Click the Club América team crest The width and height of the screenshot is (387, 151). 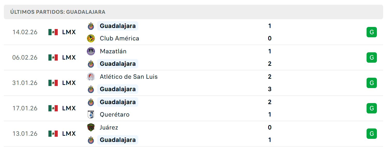click(x=91, y=38)
